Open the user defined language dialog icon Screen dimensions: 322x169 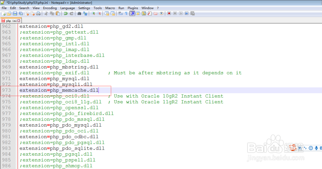(x=138, y=13)
